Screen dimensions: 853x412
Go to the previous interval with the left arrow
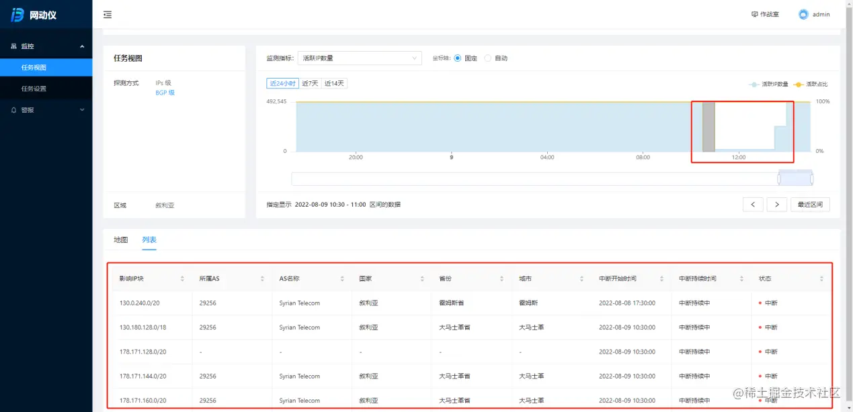[753, 205]
